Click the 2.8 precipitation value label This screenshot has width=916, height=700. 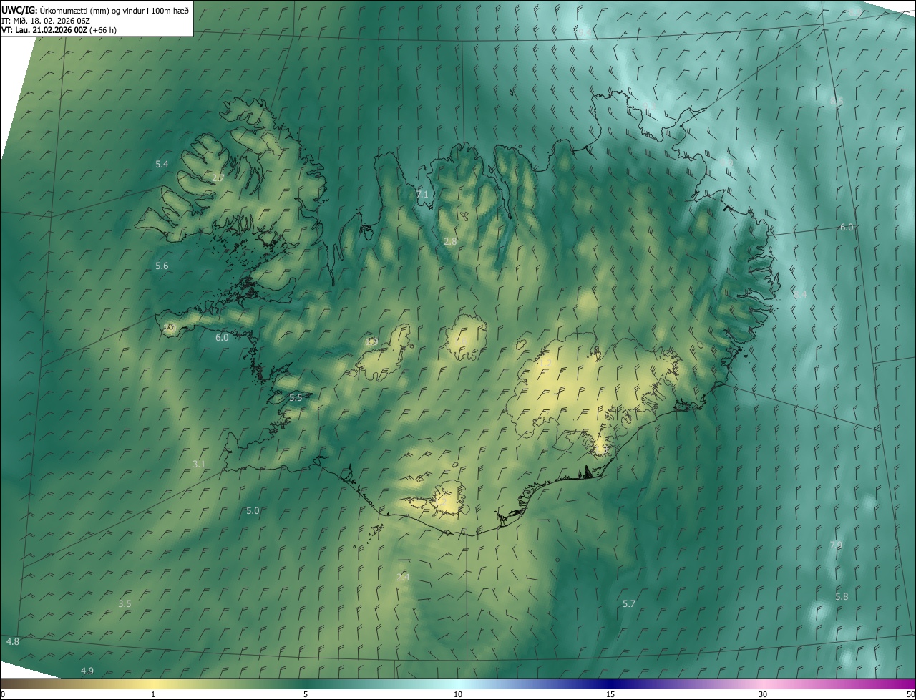450,242
